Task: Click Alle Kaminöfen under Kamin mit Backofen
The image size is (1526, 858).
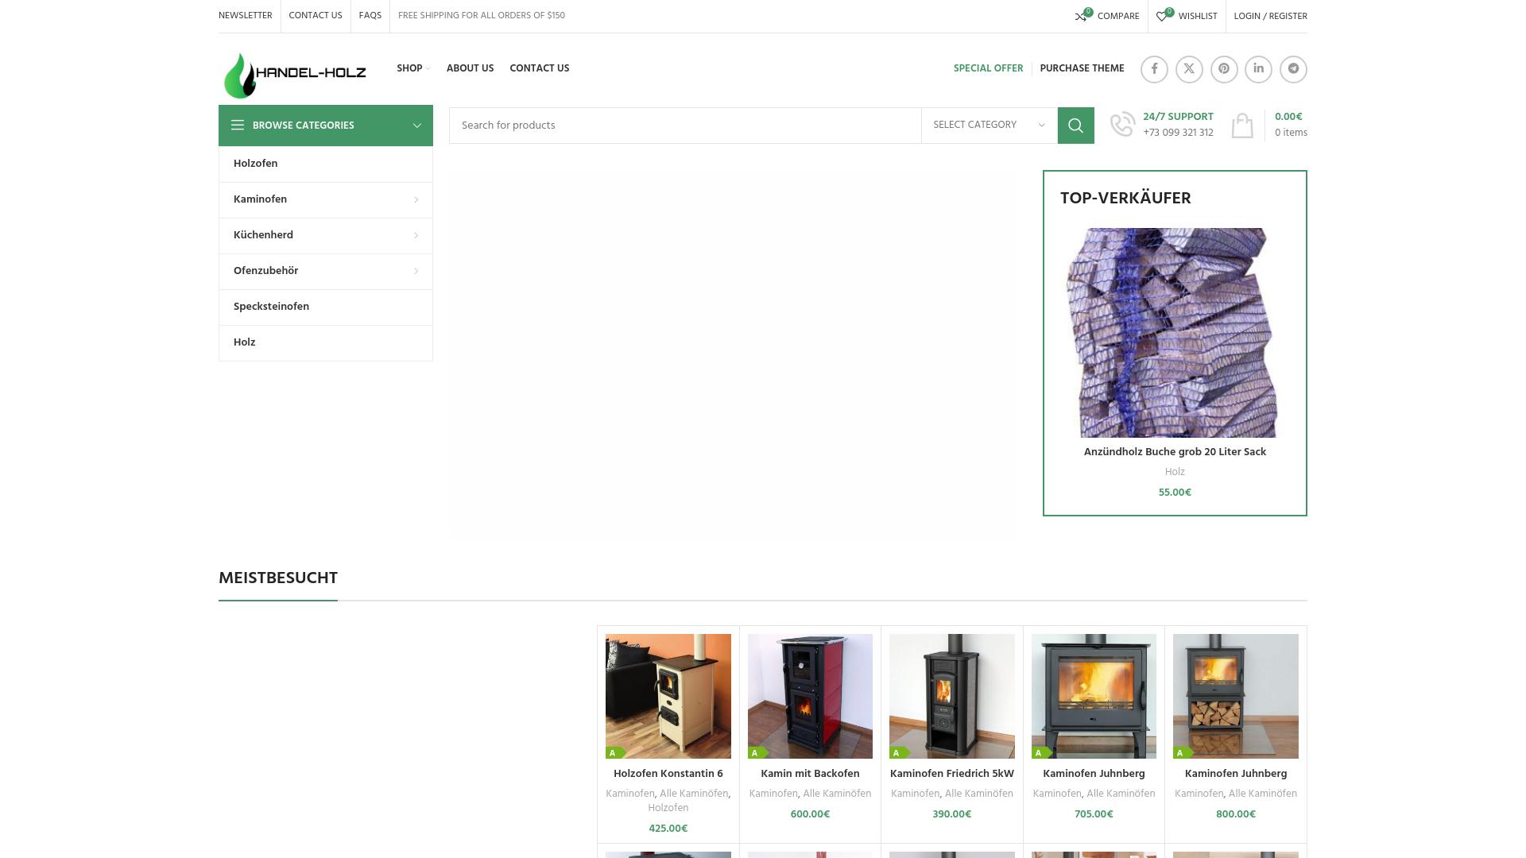Action: click(837, 794)
